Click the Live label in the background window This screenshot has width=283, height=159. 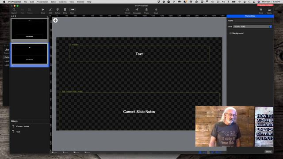point(7,49)
